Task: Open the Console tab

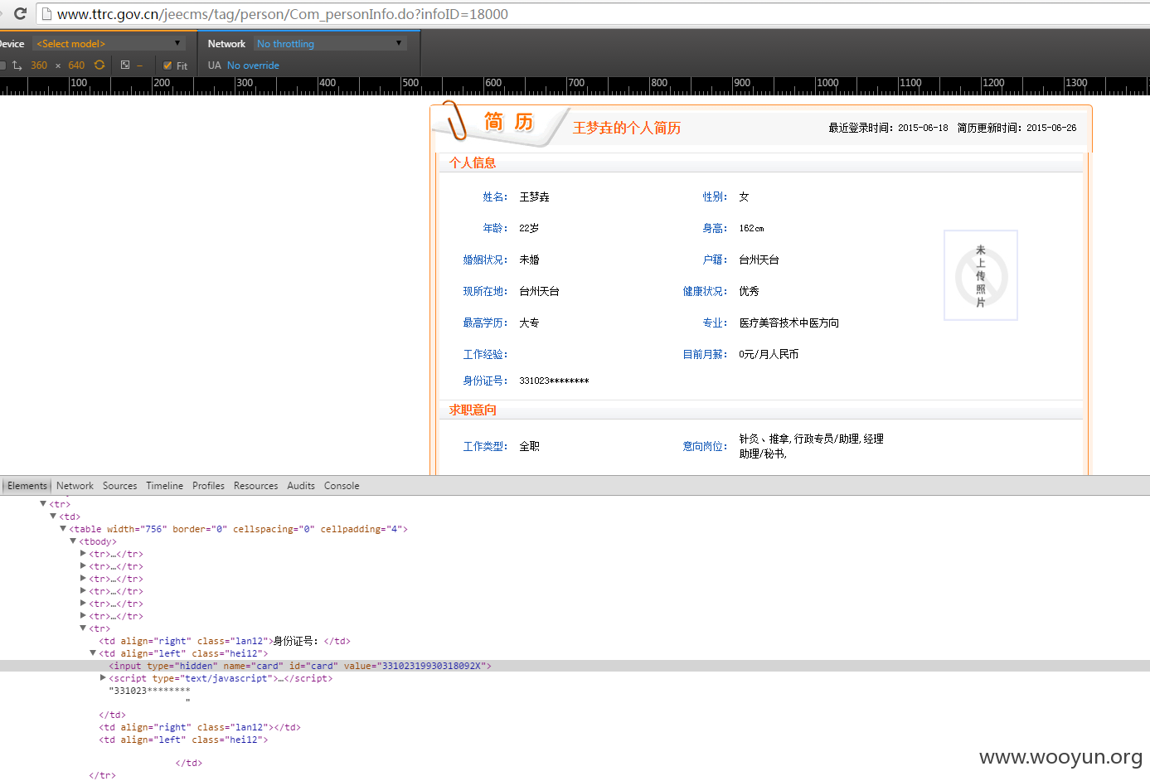Action: tap(342, 486)
